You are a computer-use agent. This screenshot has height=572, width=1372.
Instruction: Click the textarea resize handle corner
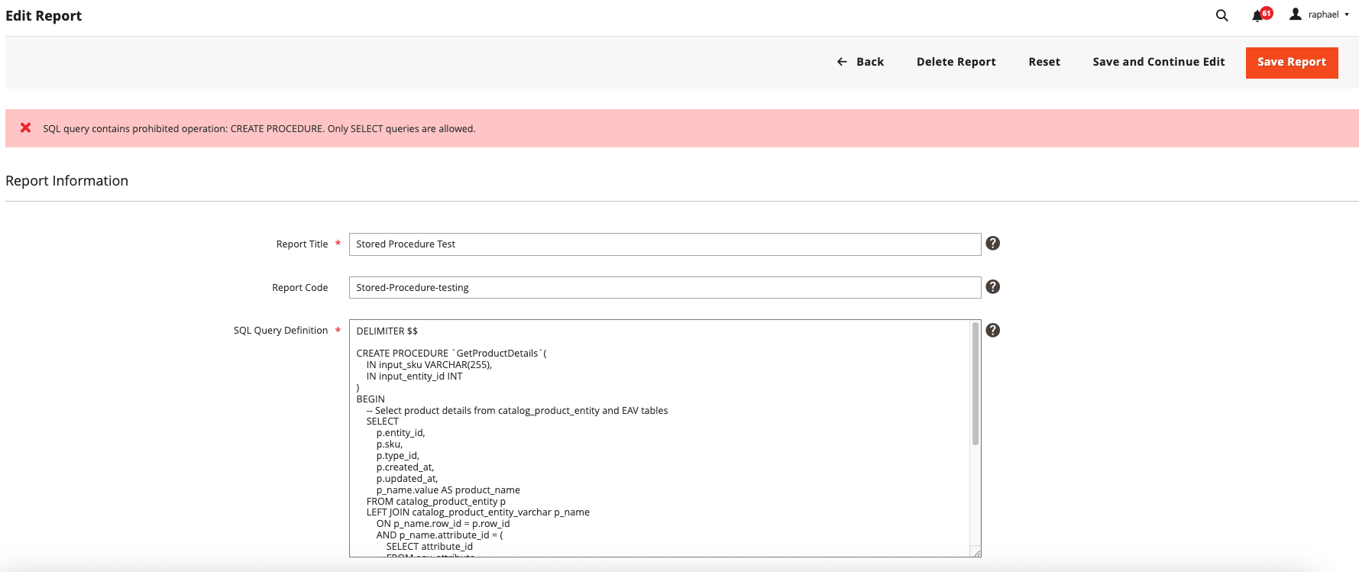(976, 552)
